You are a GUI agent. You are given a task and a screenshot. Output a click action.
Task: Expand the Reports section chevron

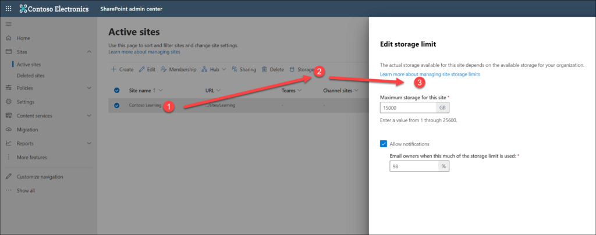(89, 143)
